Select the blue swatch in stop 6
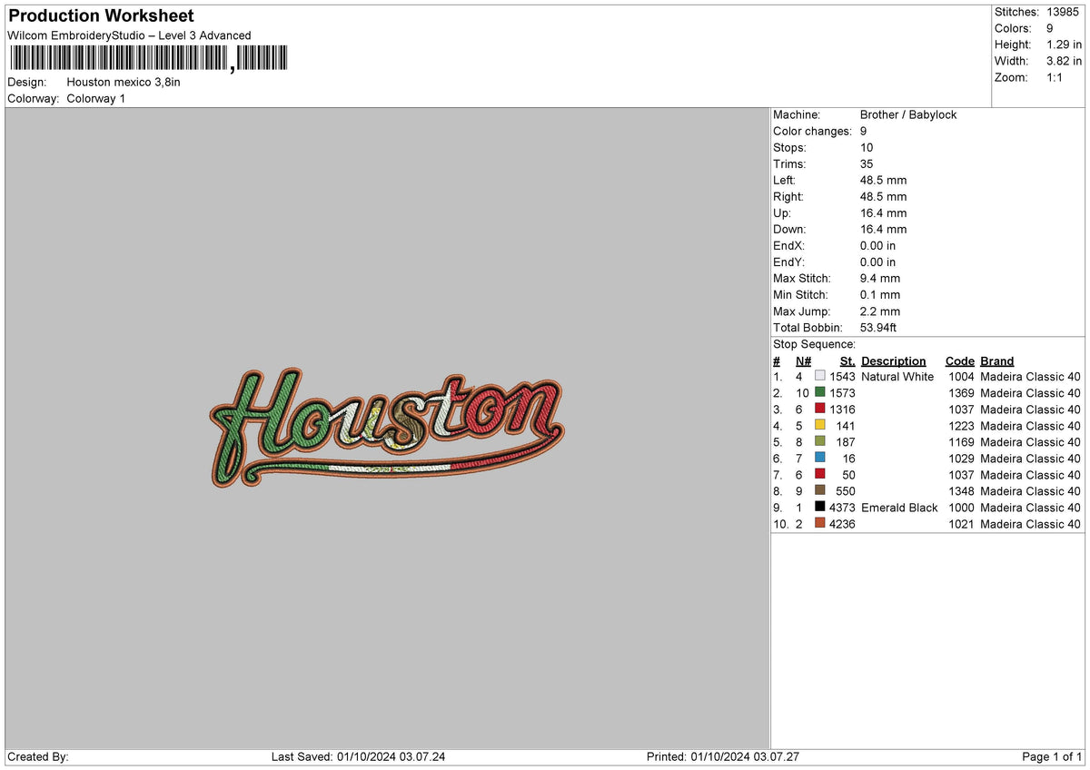 (x=820, y=458)
